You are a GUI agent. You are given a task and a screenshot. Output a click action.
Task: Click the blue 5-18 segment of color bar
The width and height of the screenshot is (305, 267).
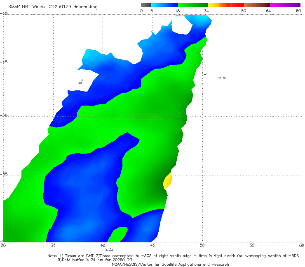tap(164, 5)
